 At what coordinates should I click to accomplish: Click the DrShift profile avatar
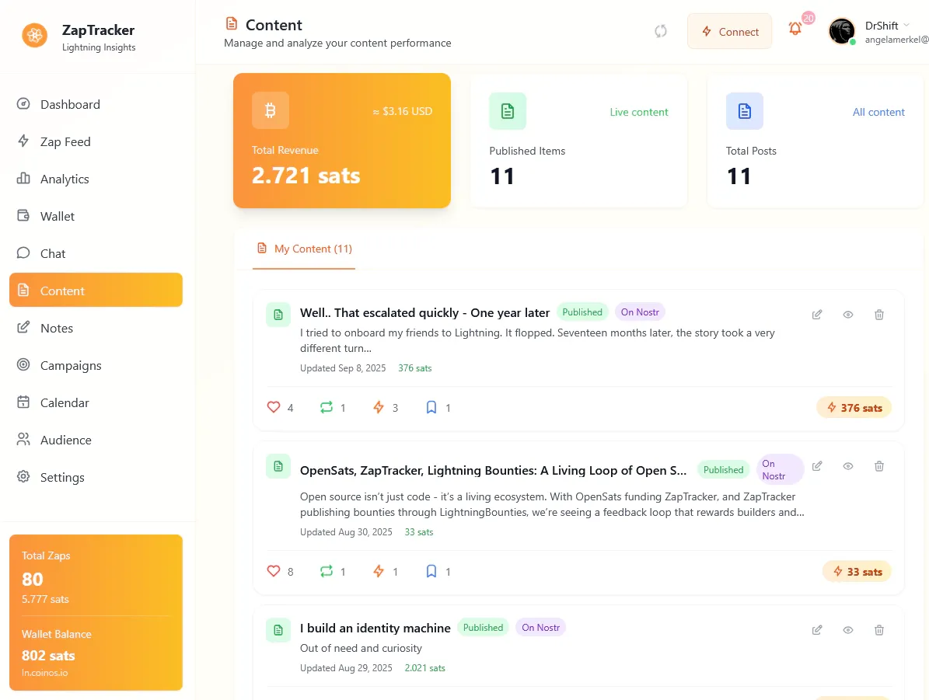841,31
